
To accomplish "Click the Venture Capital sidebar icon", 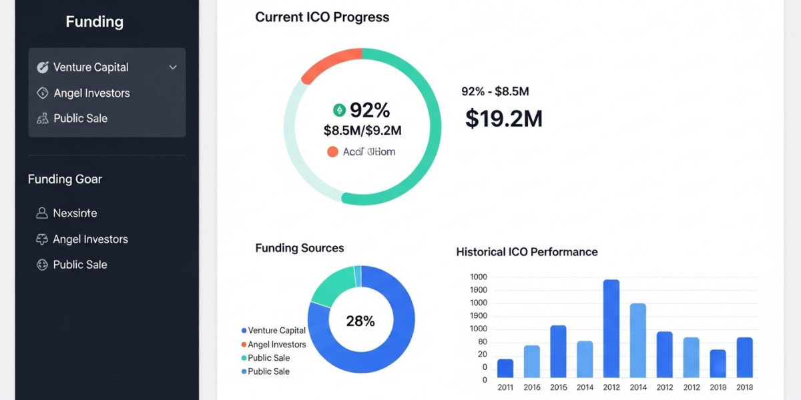I will point(43,67).
